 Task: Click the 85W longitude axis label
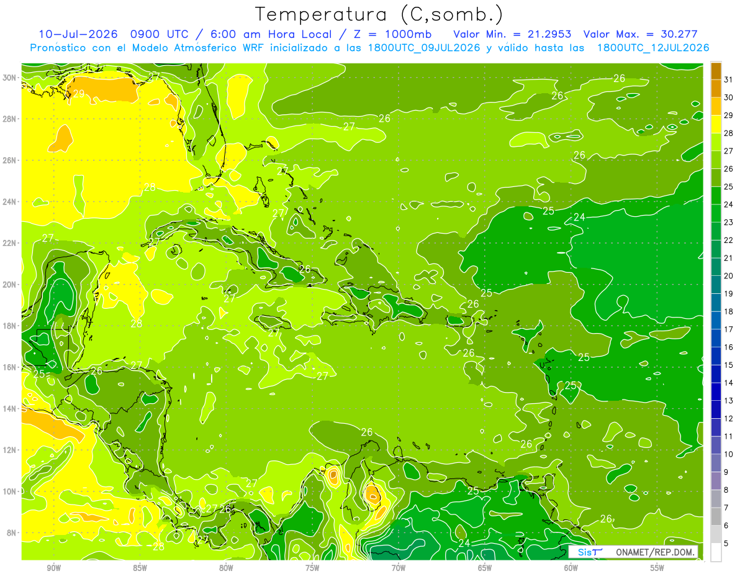pos(140,568)
